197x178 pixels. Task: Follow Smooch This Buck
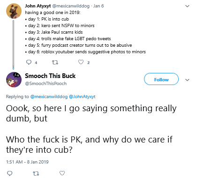pos(161,79)
